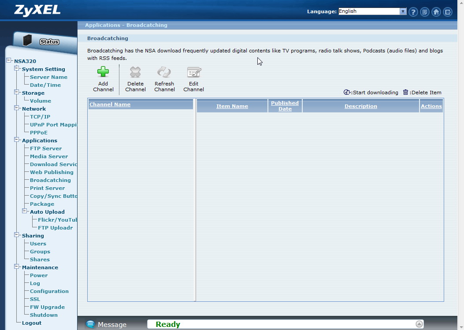This screenshot has width=464, height=330.
Task: Go to Home via house icon
Action: click(436, 12)
